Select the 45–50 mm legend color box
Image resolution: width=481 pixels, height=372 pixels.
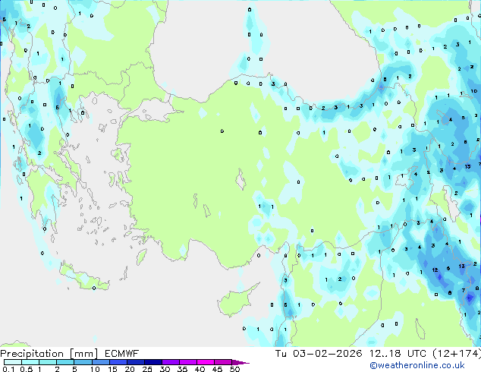223,362
